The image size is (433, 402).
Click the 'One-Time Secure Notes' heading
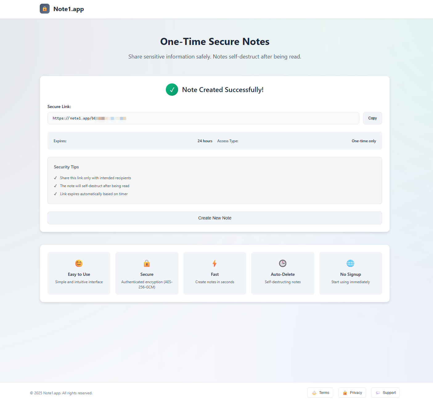215,42
